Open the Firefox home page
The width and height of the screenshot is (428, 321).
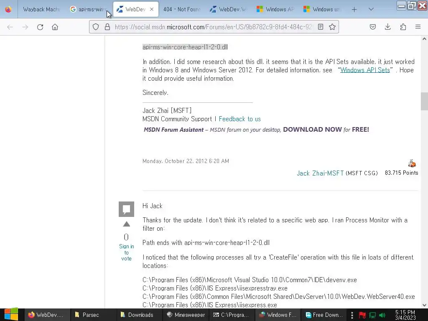pos(55,27)
